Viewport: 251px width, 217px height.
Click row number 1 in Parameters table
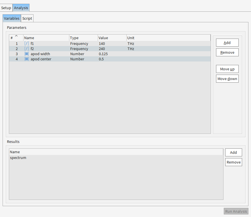(x=17, y=43)
